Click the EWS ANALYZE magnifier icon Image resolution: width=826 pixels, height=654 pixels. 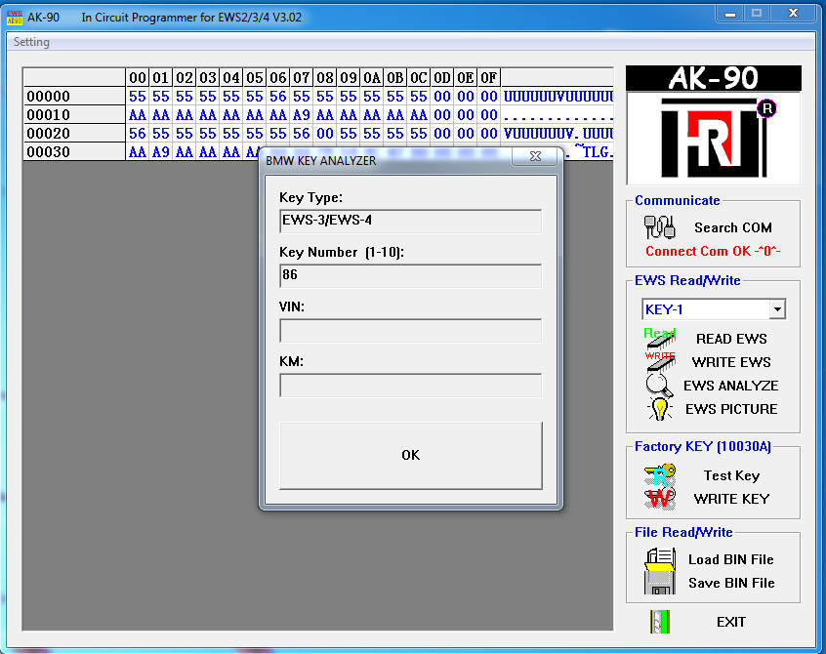pos(659,386)
